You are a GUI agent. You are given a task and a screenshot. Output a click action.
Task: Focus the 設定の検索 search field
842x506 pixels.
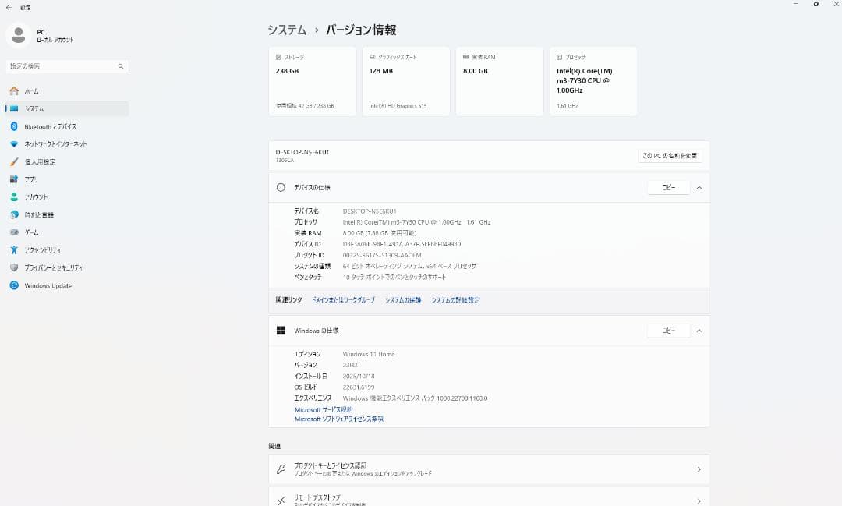pyautogui.click(x=67, y=66)
